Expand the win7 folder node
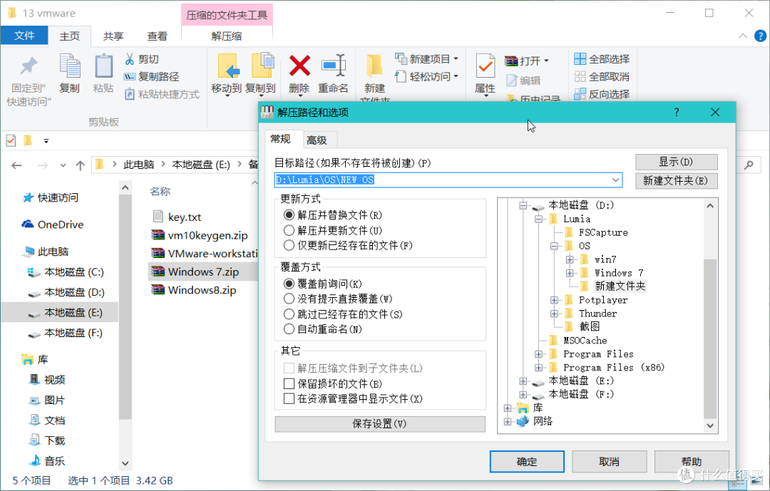Image resolution: width=770 pixels, height=491 pixels. coord(570,259)
